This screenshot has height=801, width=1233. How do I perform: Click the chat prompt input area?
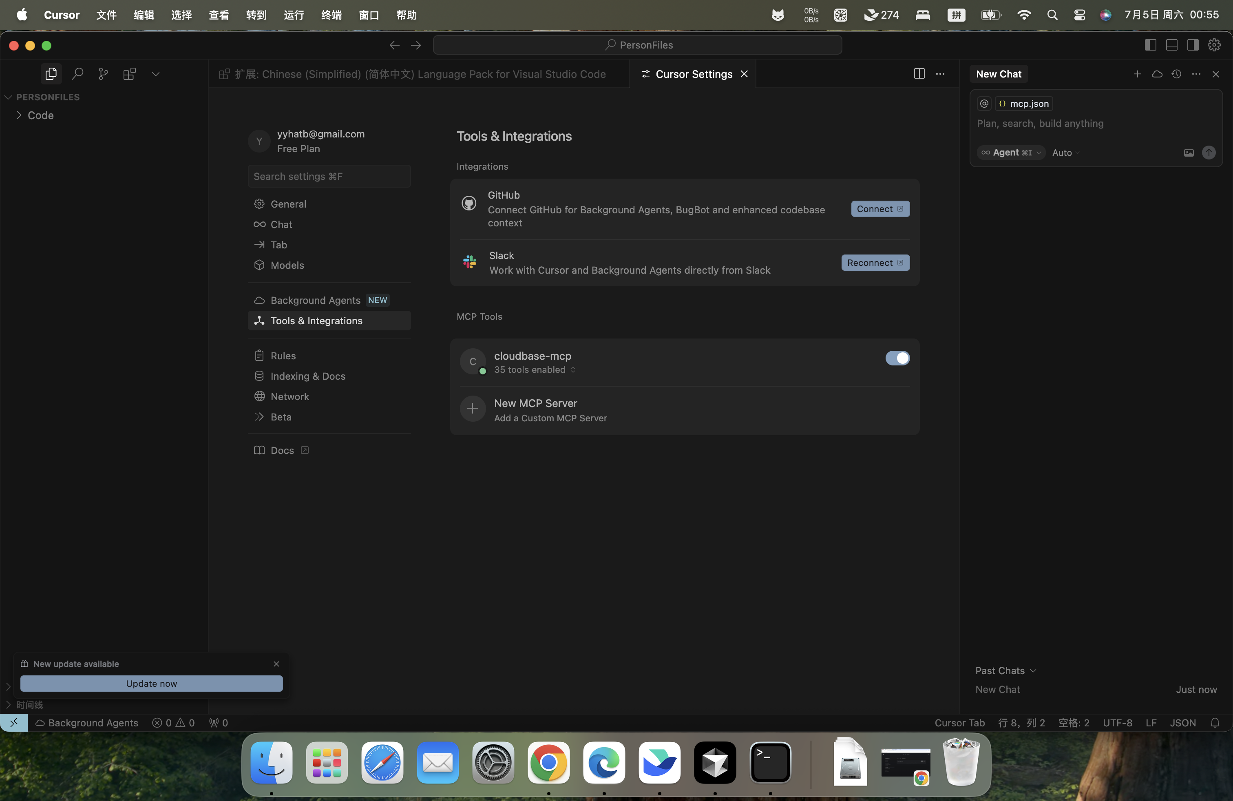tap(1096, 123)
